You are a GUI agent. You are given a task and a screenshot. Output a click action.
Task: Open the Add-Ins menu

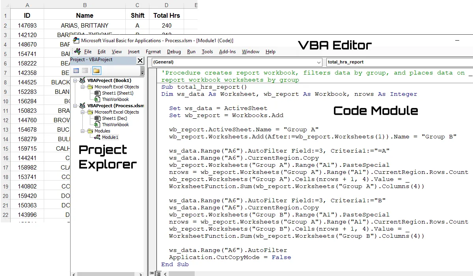pyautogui.click(x=227, y=52)
